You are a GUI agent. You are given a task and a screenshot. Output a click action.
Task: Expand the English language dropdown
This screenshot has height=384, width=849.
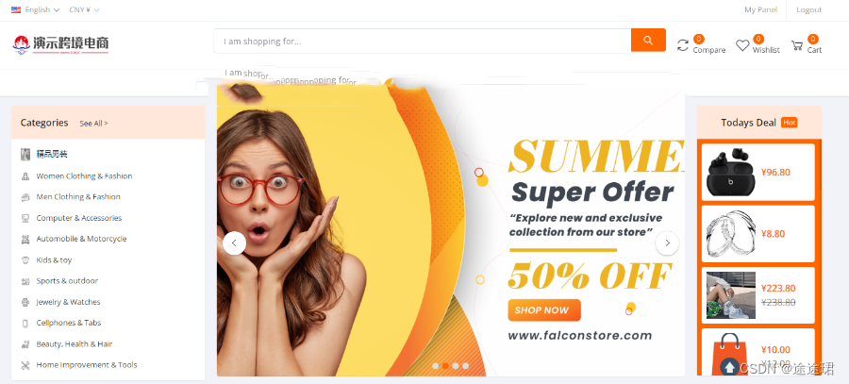[x=35, y=9]
